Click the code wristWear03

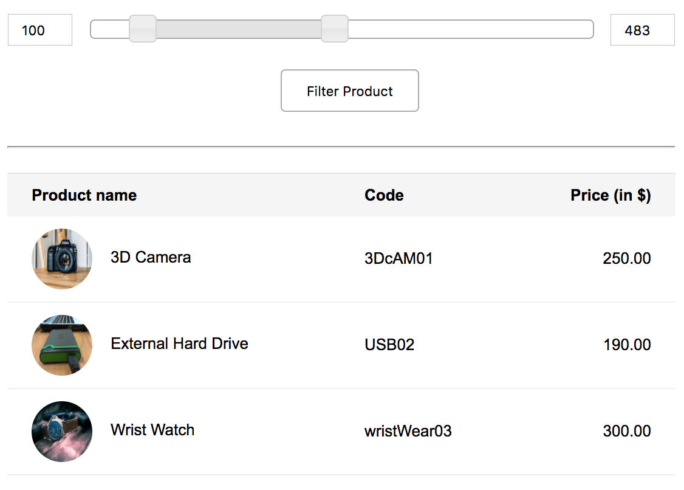pos(408,431)
